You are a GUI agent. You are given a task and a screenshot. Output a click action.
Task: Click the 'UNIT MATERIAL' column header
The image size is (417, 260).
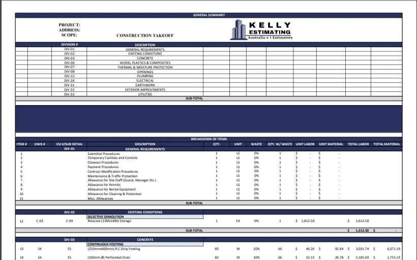(331, 144)
